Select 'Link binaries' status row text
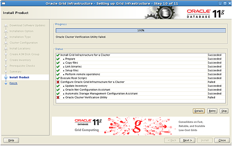 tap(73, 67)
